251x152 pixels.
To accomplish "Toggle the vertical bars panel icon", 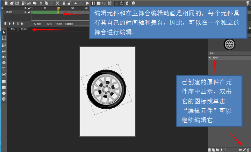I will click(116, 3).
